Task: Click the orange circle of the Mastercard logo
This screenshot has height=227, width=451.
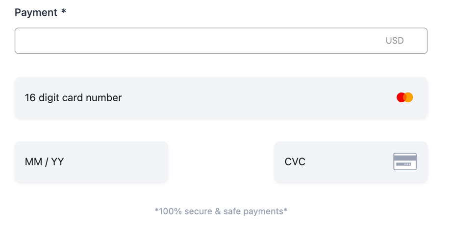Action: click(x=409, y=97)
